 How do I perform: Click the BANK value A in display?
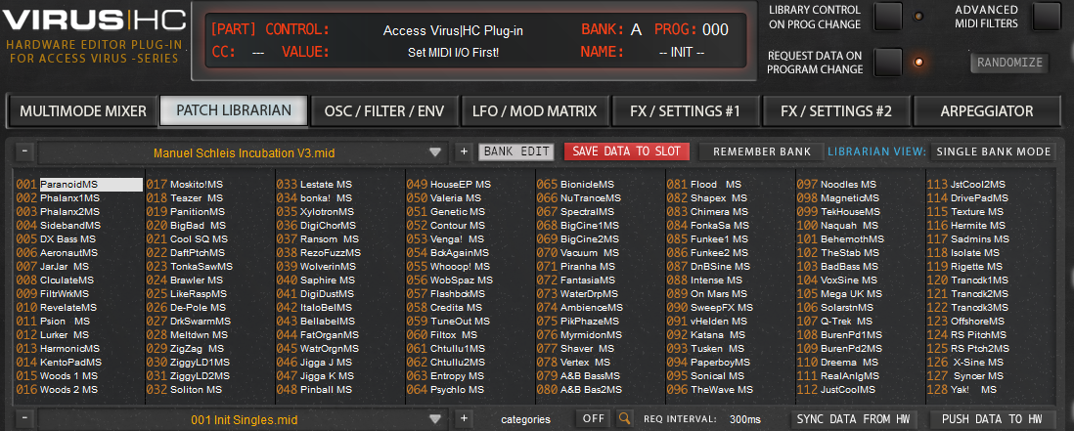[636, 29]
